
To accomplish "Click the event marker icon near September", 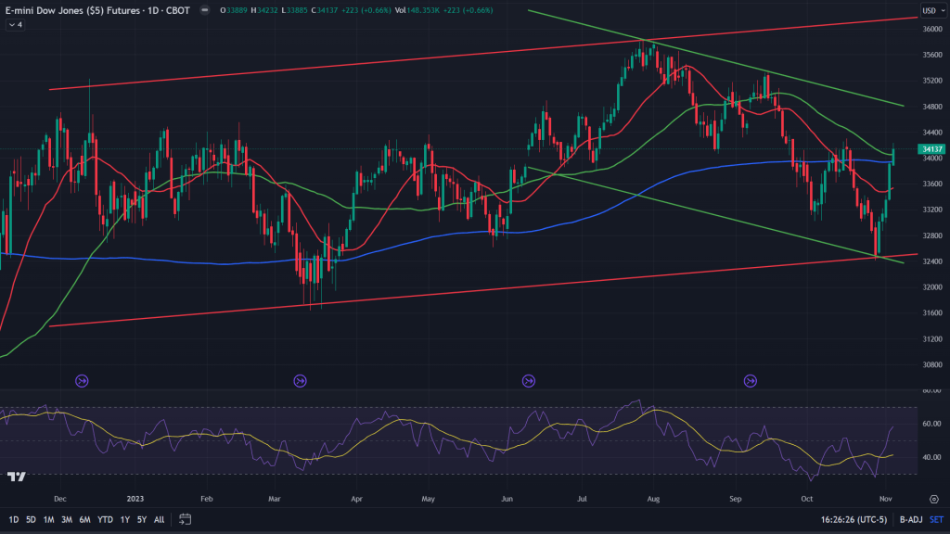I will (751, 380).
